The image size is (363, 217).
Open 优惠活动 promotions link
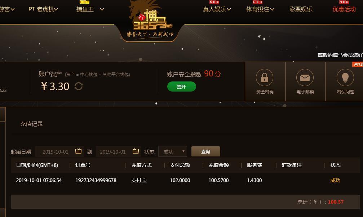point(344,9)
